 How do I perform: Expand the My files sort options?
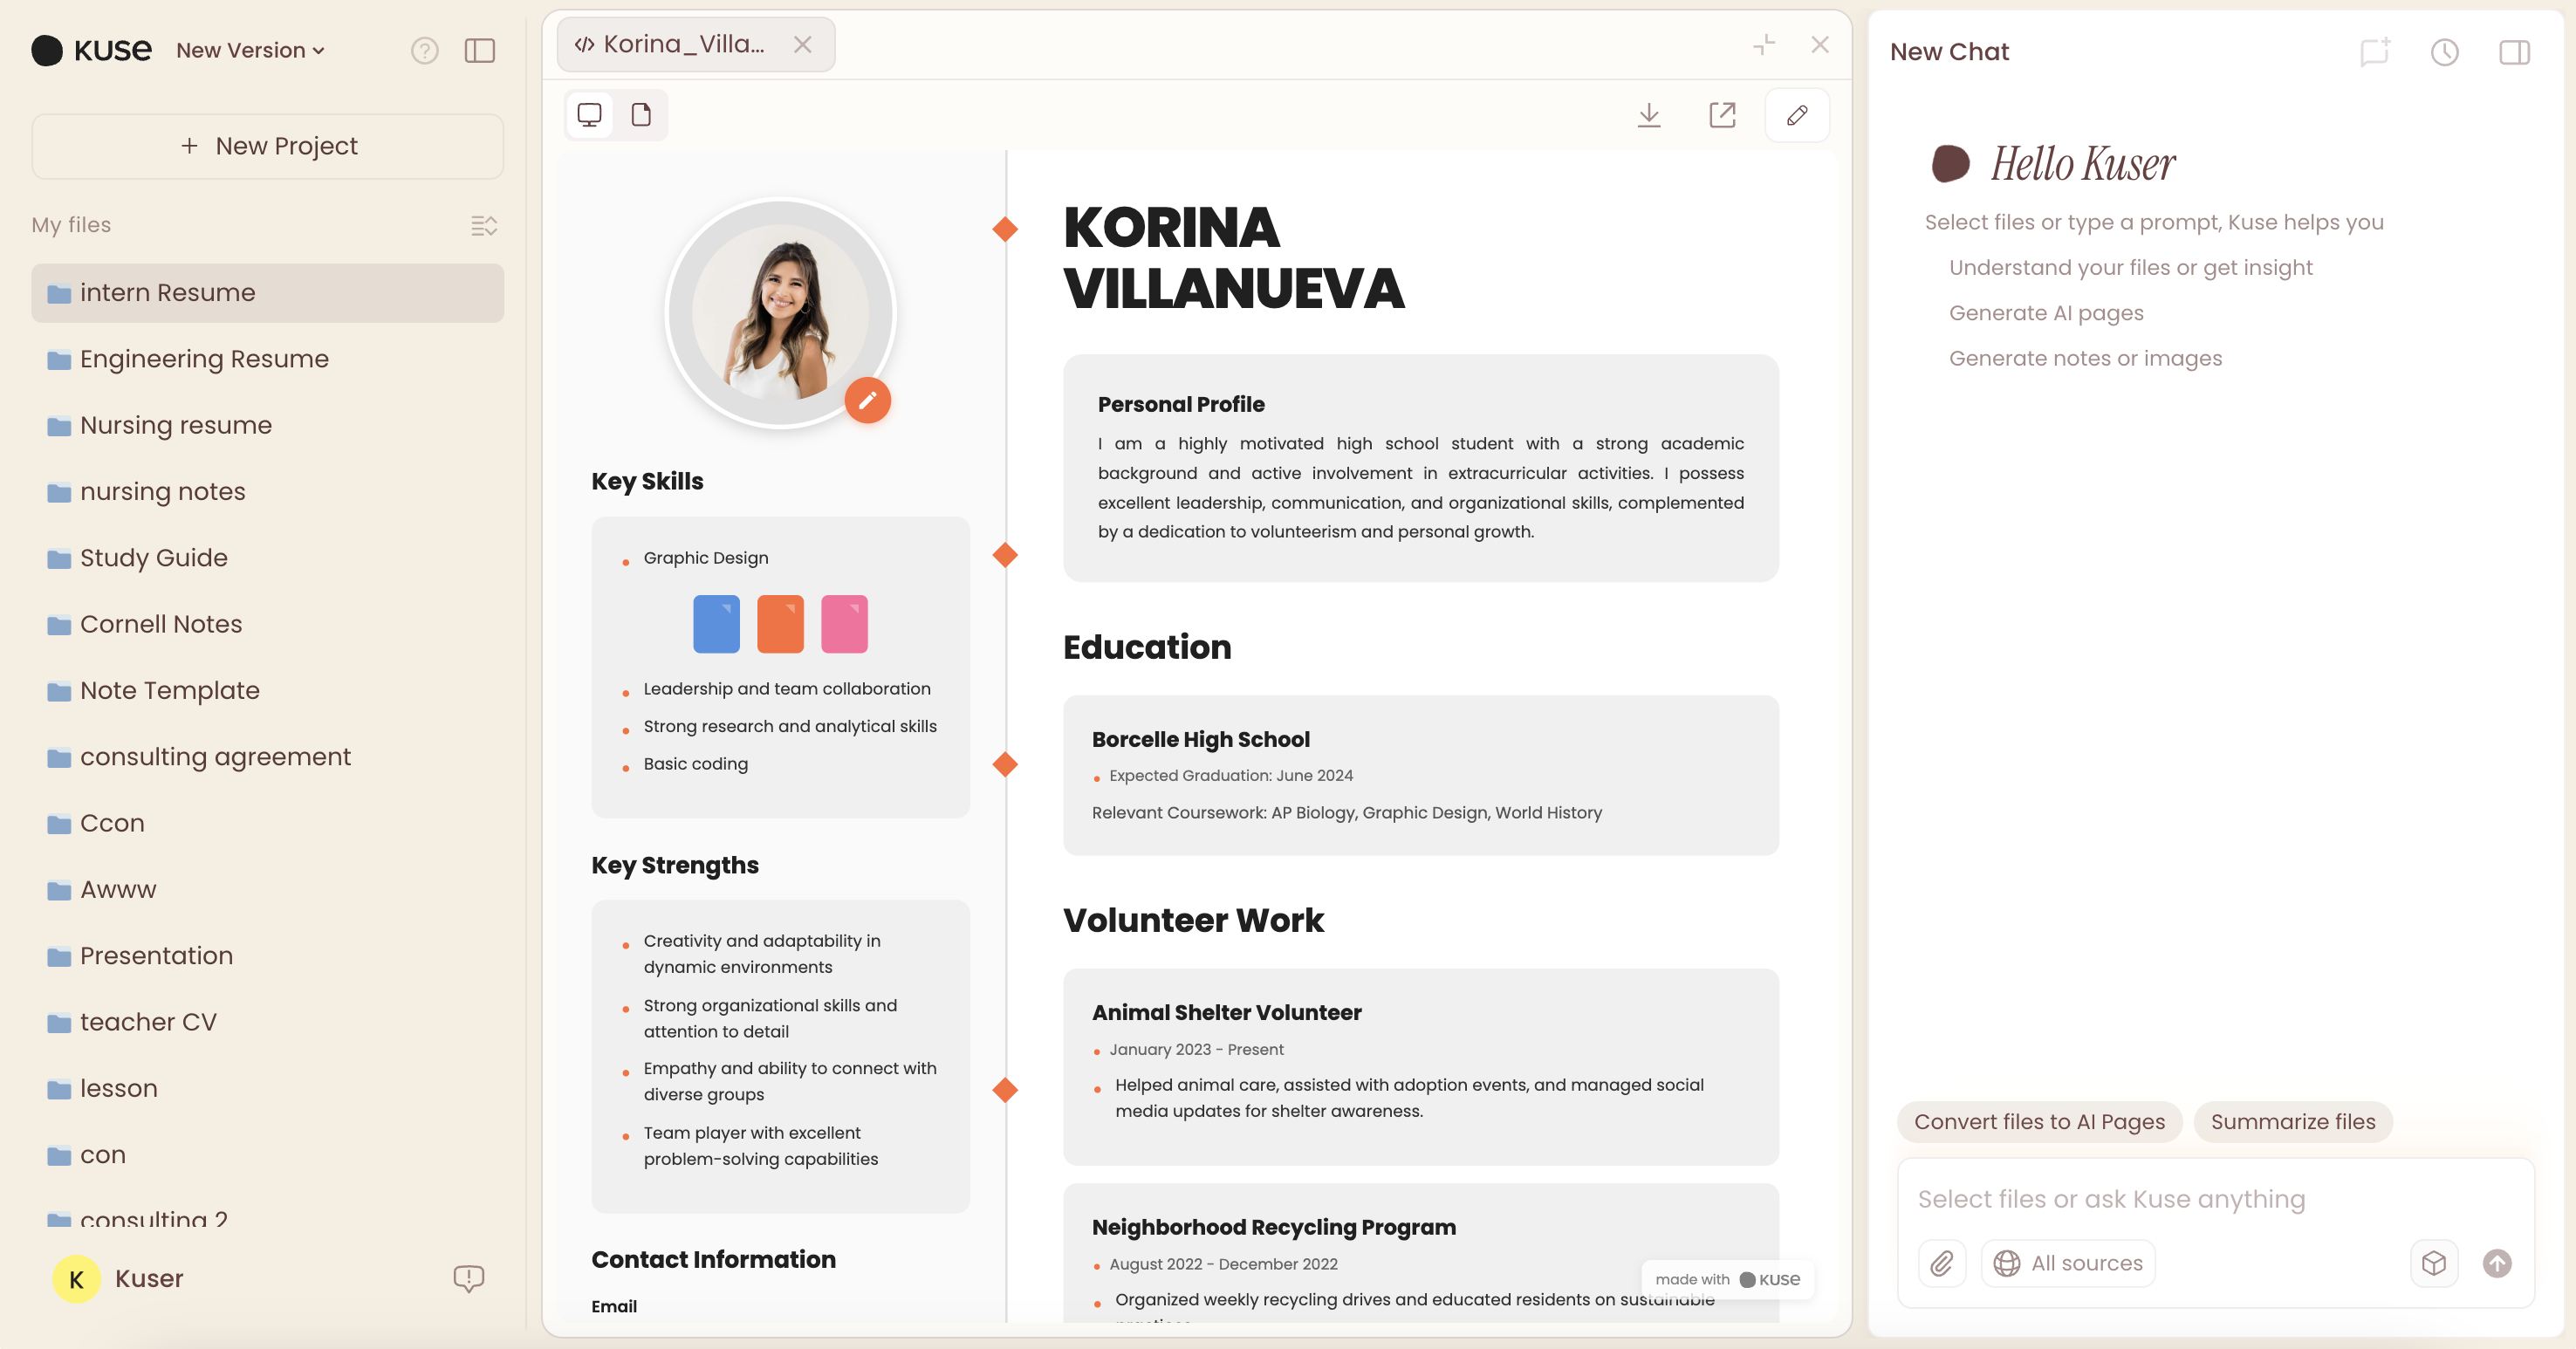point(485,225)
